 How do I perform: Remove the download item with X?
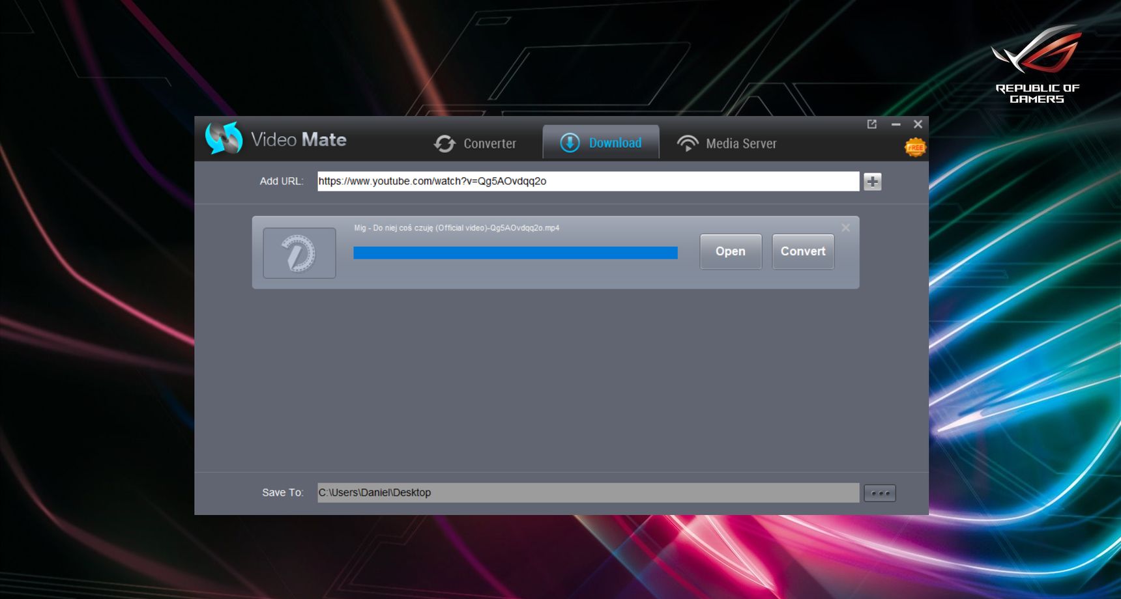click(x=845, y=227)
